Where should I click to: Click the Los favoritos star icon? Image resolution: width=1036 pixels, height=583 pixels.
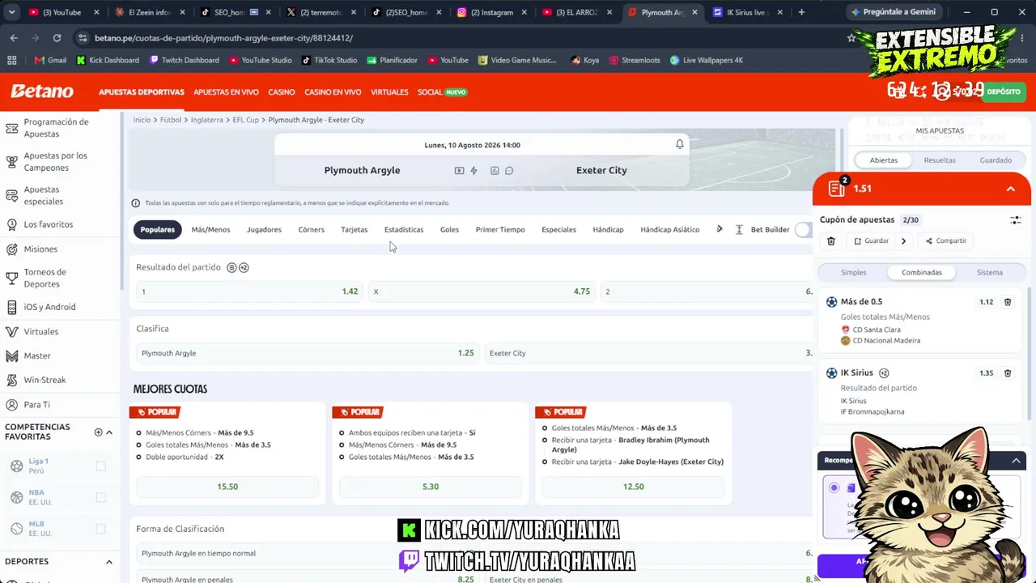coord(12,224)
